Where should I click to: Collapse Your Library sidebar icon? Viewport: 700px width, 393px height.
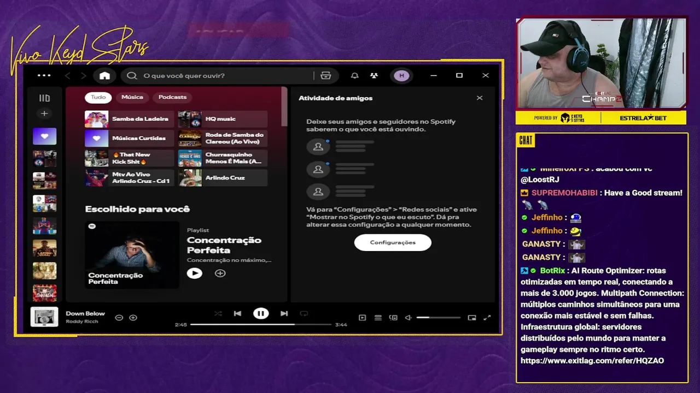pos(44,98)
